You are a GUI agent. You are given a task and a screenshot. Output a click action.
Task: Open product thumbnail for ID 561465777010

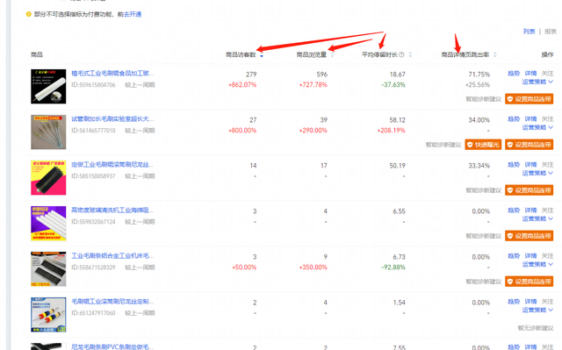[x=48, y=132]
